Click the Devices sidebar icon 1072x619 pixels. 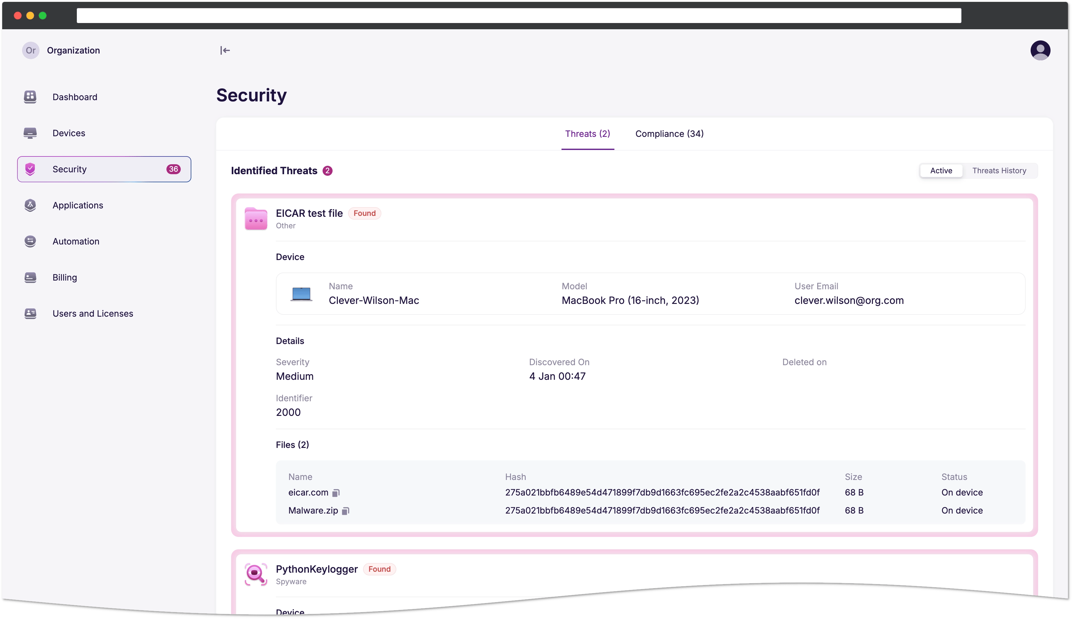(30, 133)
